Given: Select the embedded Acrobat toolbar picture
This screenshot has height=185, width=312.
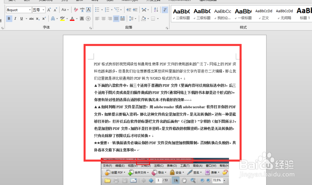Looking at the screenshot, I should click(165, 172).
